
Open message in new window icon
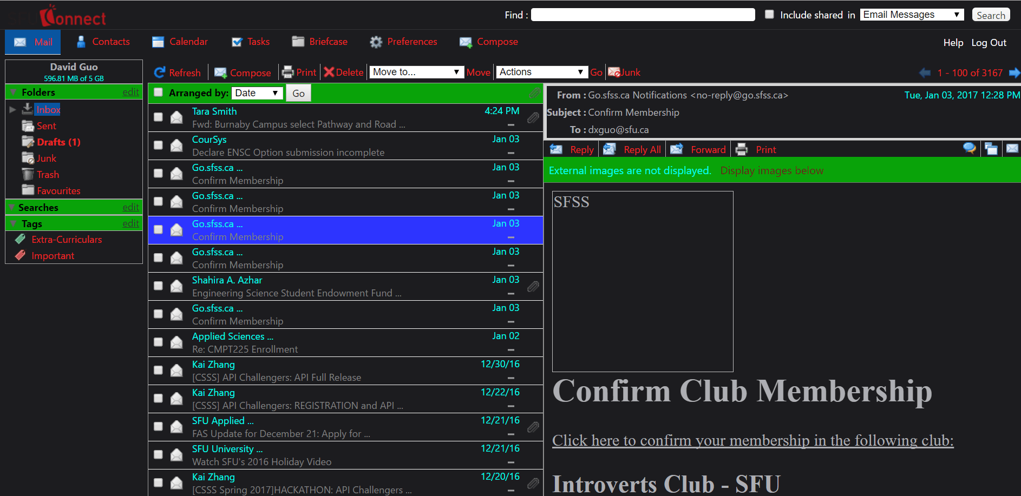click(x=991, y=149)
